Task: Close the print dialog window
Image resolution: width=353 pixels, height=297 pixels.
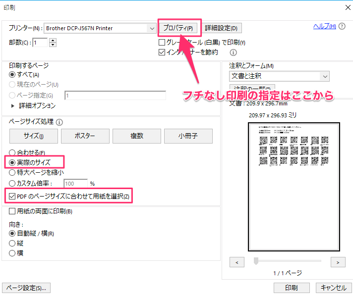Action: 348,7
